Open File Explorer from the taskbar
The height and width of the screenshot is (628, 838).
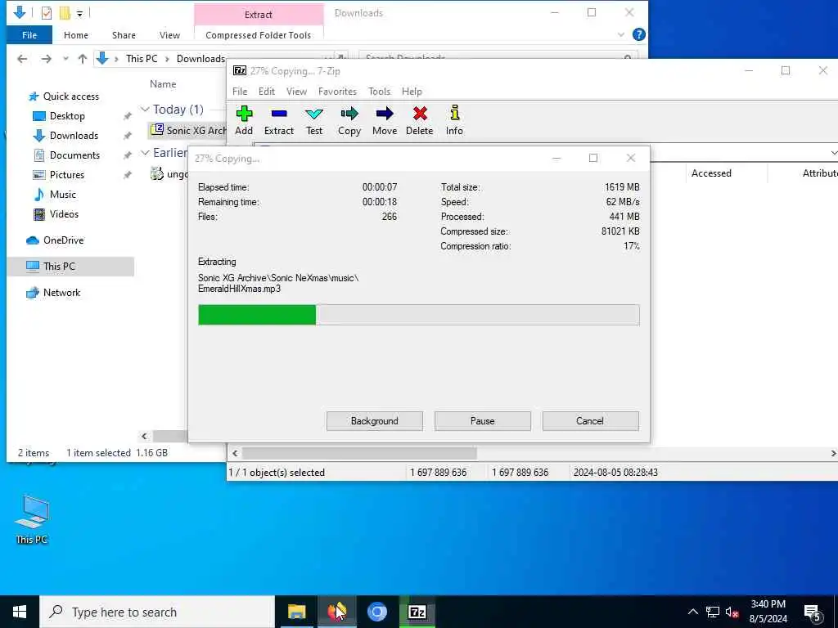pyautogui.click(x=296, y=612)
